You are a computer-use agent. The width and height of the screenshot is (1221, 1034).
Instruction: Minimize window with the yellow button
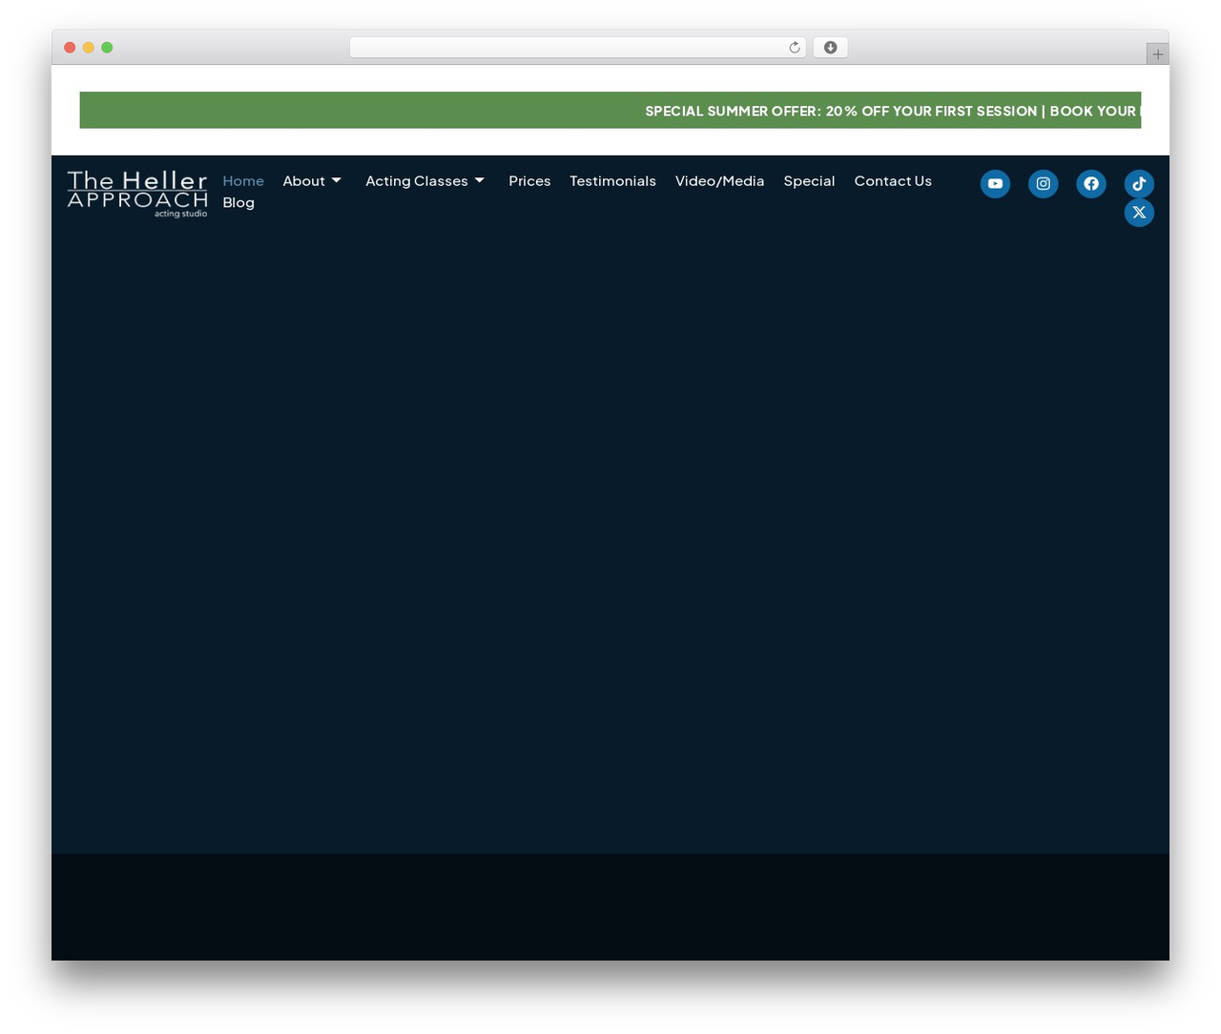pyautogui.click(x=89, y=48)
